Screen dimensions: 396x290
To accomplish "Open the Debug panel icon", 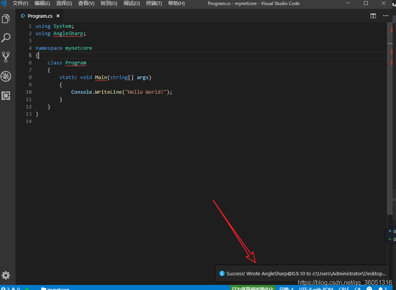I will pyautogui.click(x=6, y=76).
